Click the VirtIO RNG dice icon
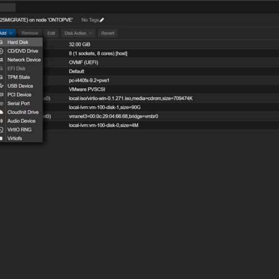This screenshot has width=279, height=279. click(x=1, y=130)
